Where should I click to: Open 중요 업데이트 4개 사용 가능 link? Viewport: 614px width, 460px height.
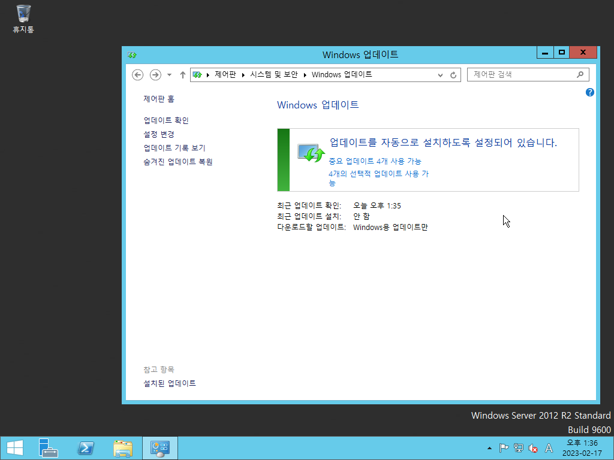375,161
